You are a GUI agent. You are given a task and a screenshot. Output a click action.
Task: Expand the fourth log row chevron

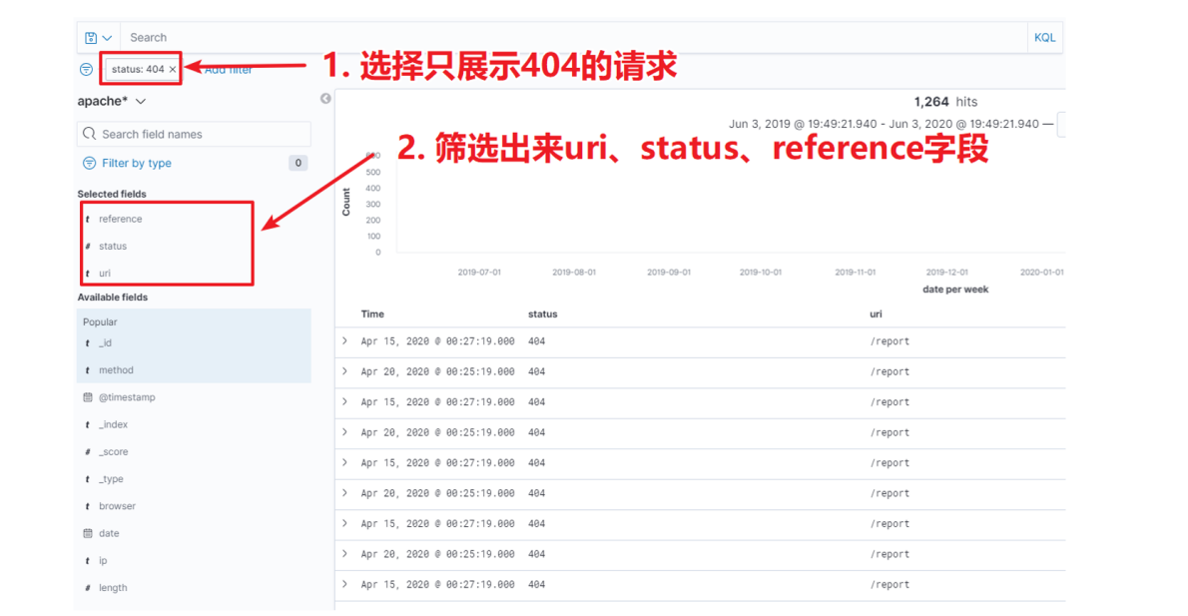pyautogui.click(x=344, y=432)
